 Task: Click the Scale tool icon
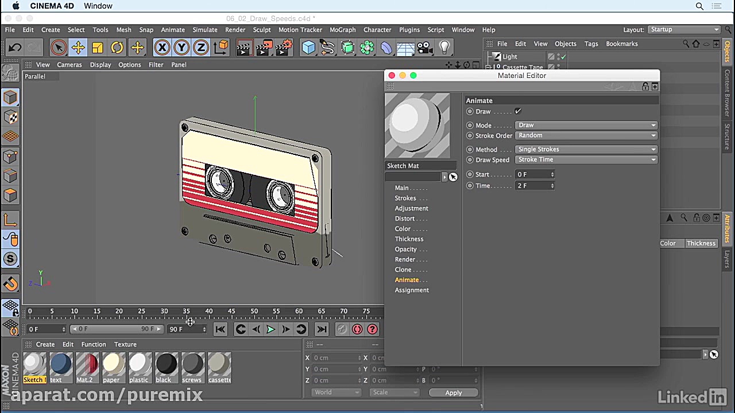click(x=98, y=48)
